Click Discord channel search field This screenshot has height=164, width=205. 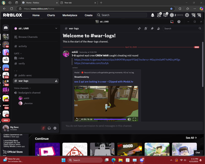point(182,28)
